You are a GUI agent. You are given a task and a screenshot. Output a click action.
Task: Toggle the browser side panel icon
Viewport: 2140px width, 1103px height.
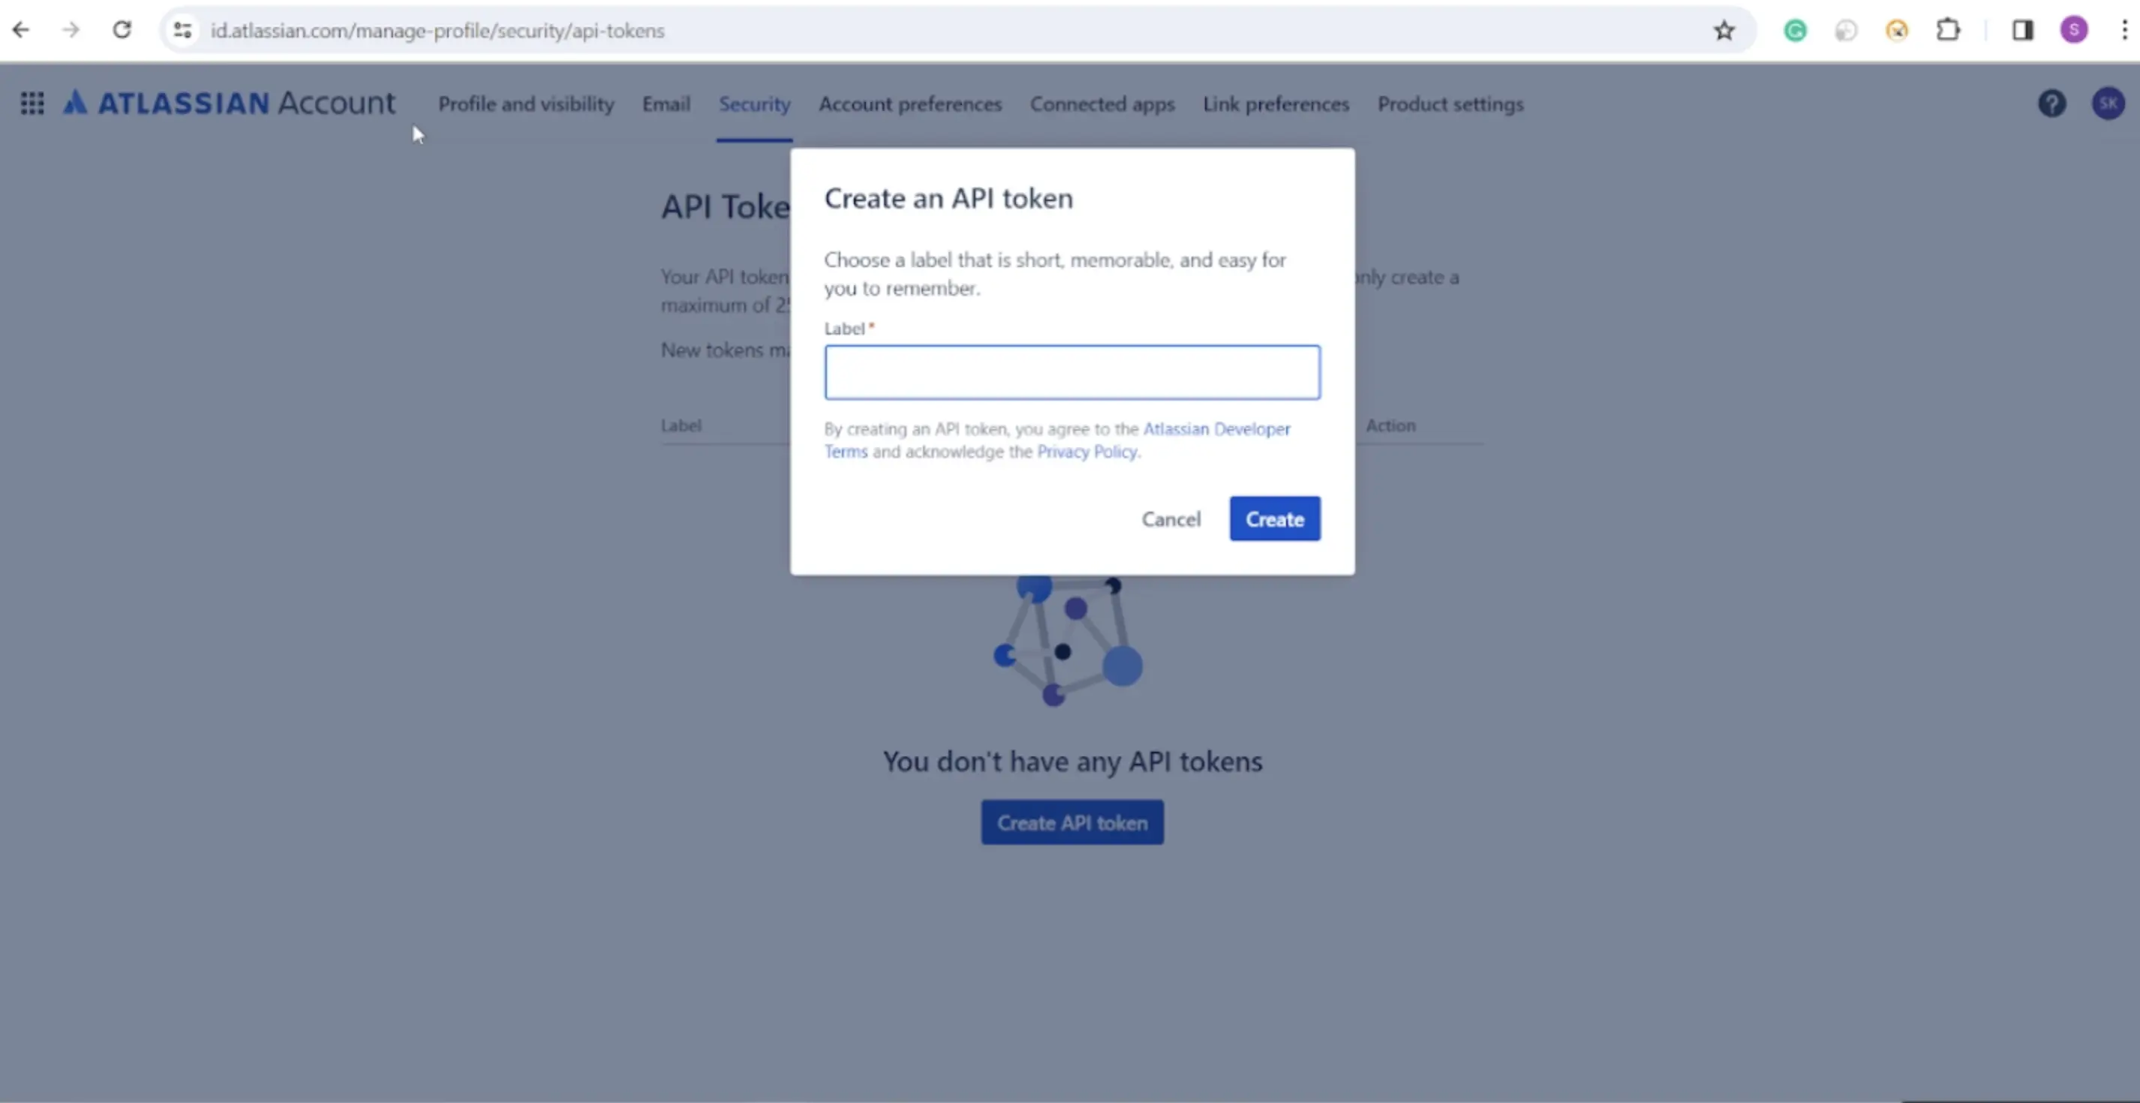[2023, 31]
